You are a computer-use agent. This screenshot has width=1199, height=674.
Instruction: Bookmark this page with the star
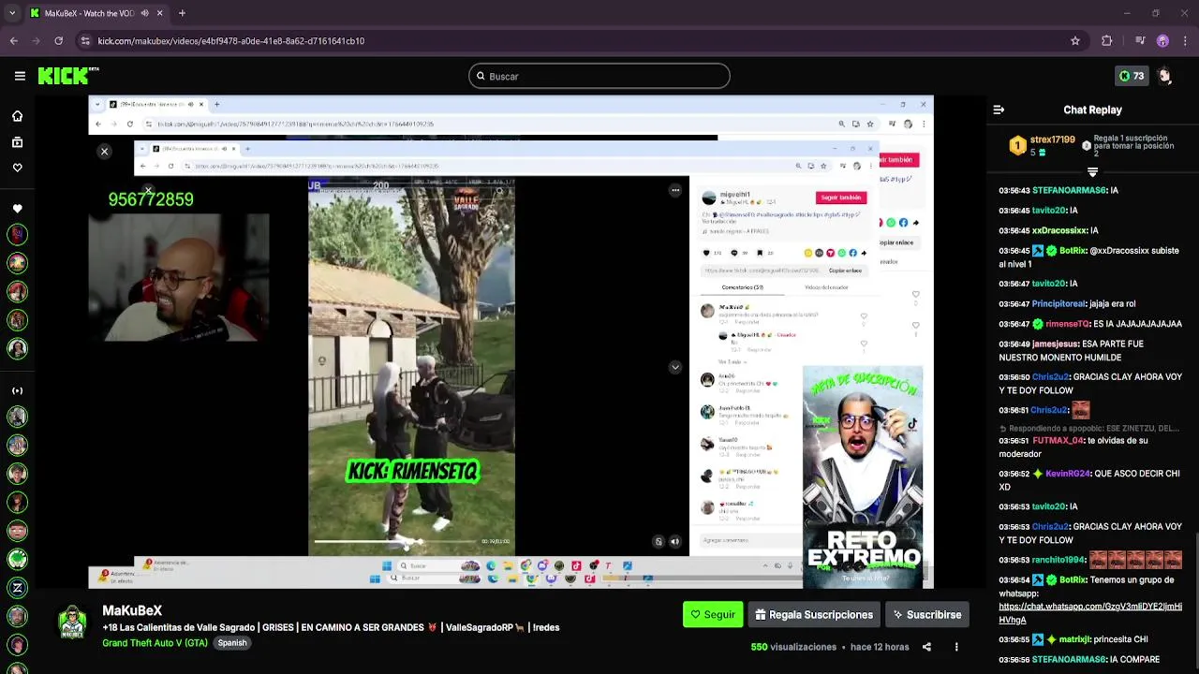click(1075, 41)
